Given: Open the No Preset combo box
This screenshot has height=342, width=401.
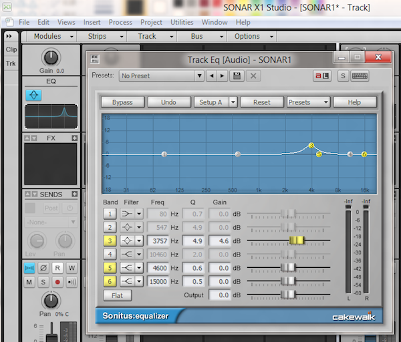Looking at the screenshot, I should click(x=161, y=76).
